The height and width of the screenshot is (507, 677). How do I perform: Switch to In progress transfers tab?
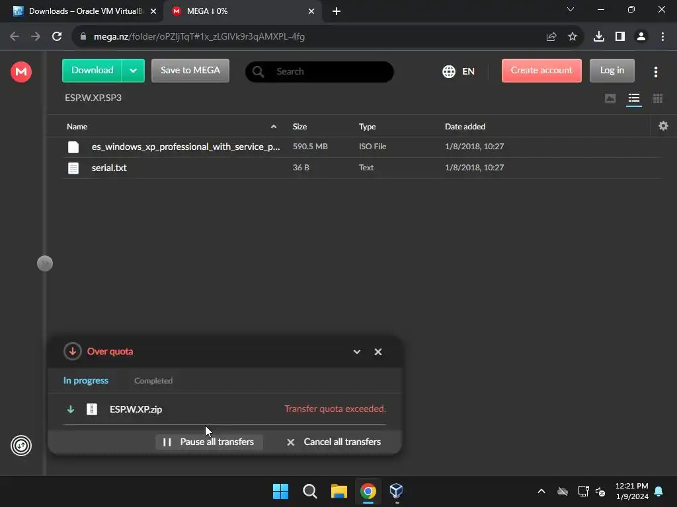pos(86,381)
